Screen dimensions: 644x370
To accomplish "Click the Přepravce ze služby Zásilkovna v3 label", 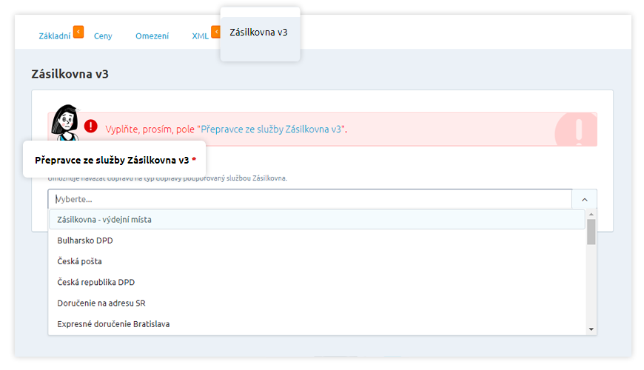I will click(112, 160).
